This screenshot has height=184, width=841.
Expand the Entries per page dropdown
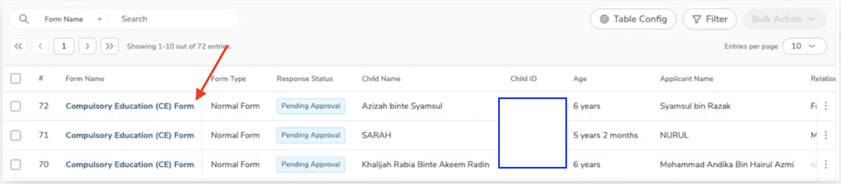(804, 46)
